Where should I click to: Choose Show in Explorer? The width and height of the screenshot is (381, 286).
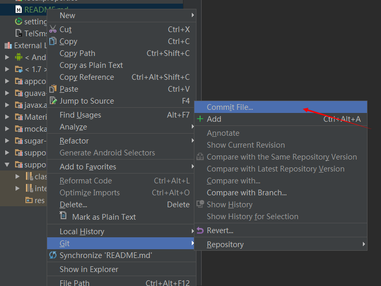coord(89,269)
